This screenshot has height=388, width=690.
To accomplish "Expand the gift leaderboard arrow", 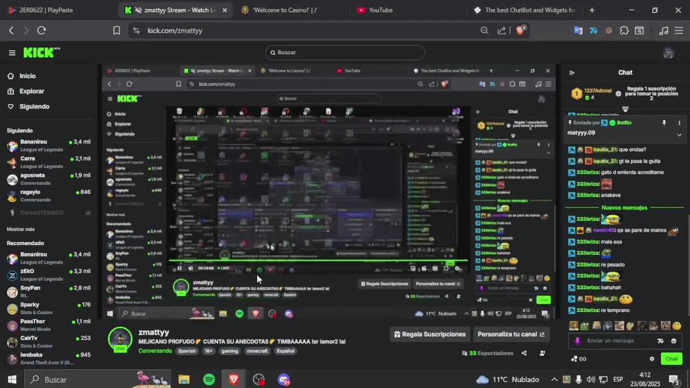I will (625, 109).
